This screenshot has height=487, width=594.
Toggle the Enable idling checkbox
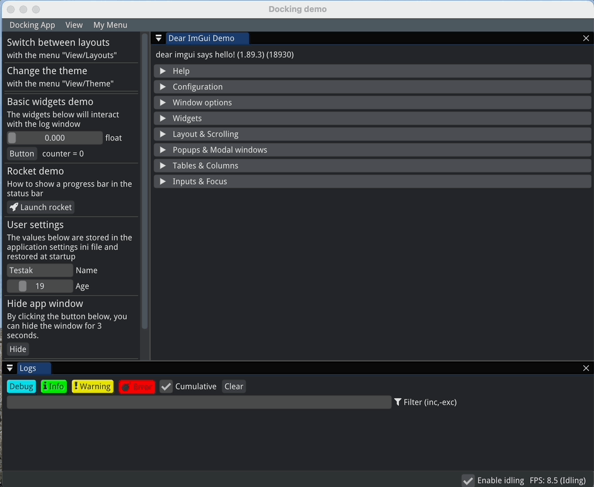tap(468, 481)
